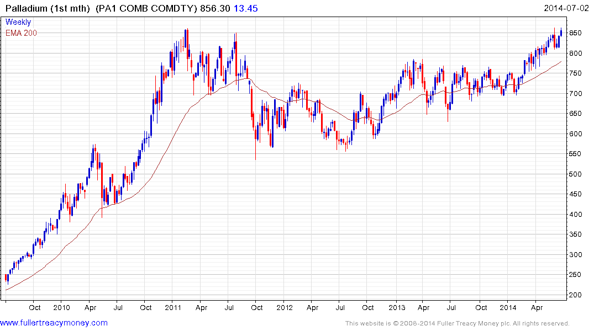Viewport: 594px width, 331px height.
Task: Click the 700 price axis label
Action: point(575,93)
